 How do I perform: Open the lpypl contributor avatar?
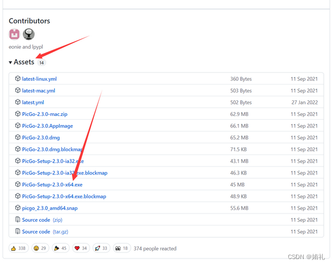coord(29,34)
